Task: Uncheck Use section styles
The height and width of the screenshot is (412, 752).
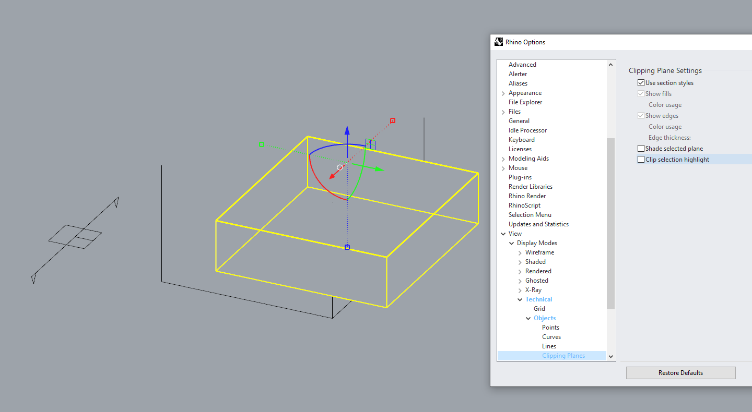Action: [641, 82]
